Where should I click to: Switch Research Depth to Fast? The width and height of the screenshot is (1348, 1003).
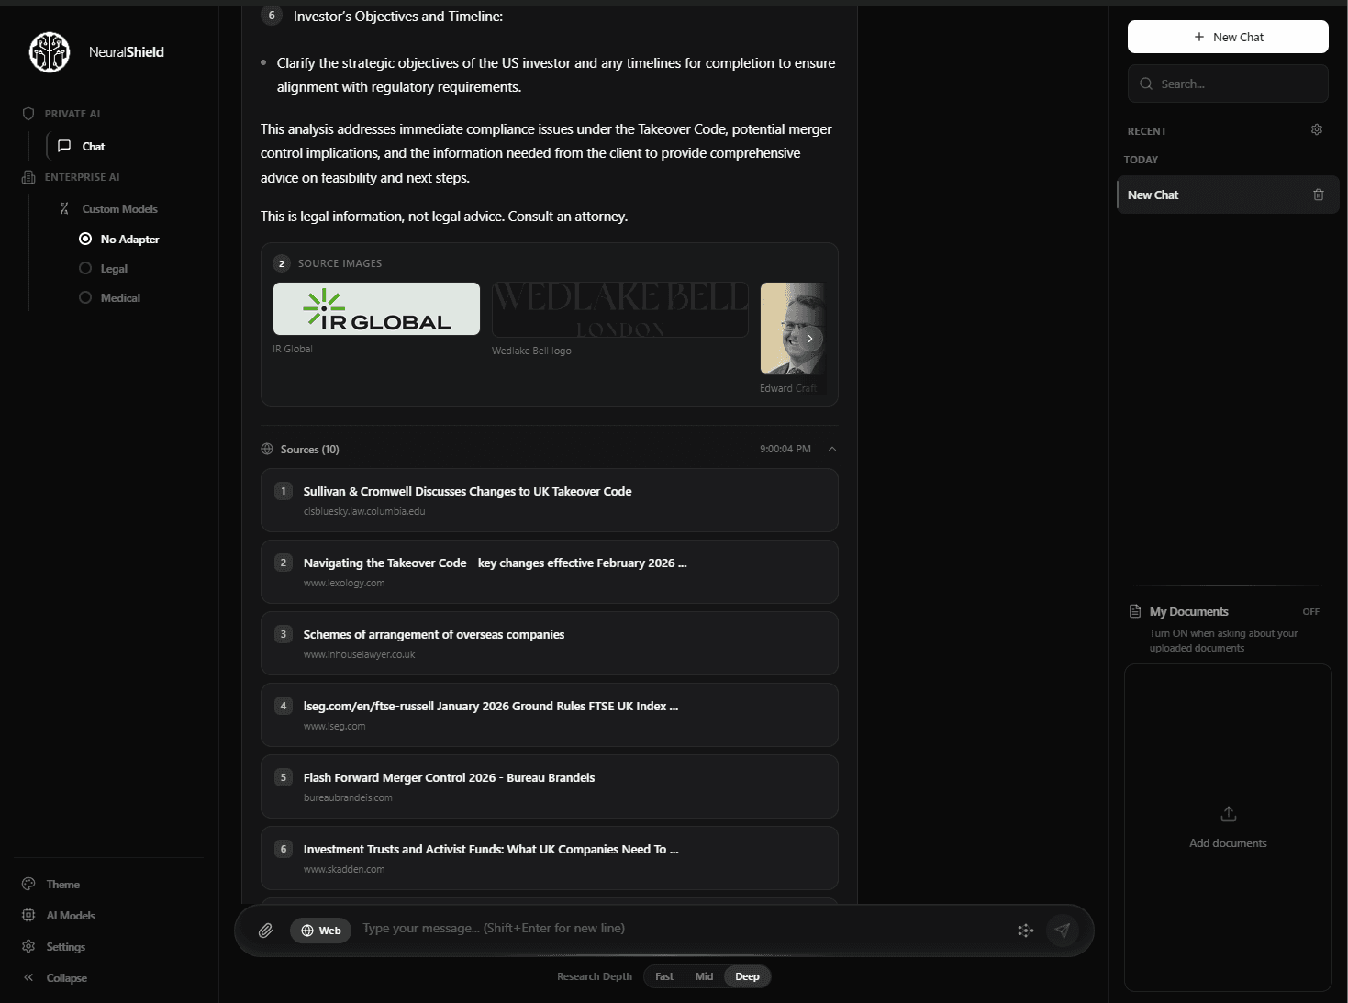(663, 976)
